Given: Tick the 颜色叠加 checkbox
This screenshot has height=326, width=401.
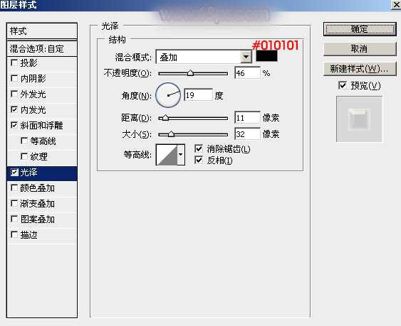Looking at the screenshot, I should pos(14,188).
